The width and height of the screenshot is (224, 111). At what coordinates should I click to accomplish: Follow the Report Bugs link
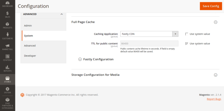click(214, 99)
